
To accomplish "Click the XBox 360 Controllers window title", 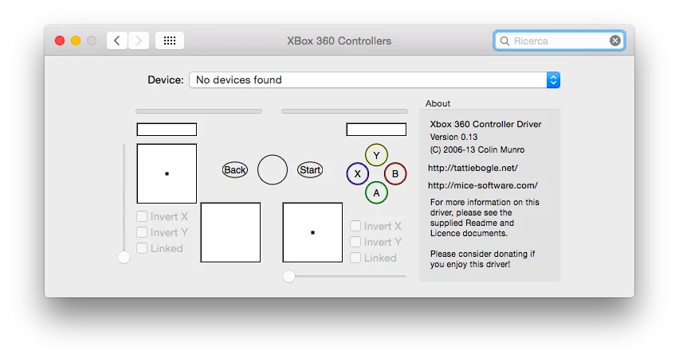I will tap(339, 41).
